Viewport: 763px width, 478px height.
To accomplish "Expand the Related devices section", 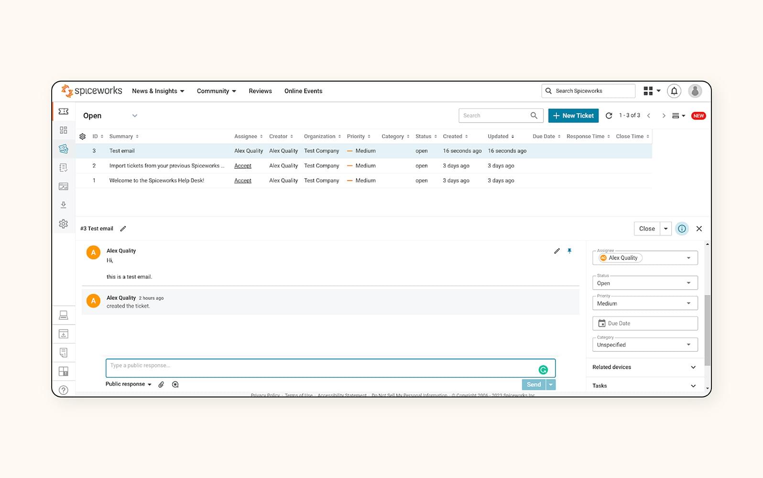I will 644,367.
